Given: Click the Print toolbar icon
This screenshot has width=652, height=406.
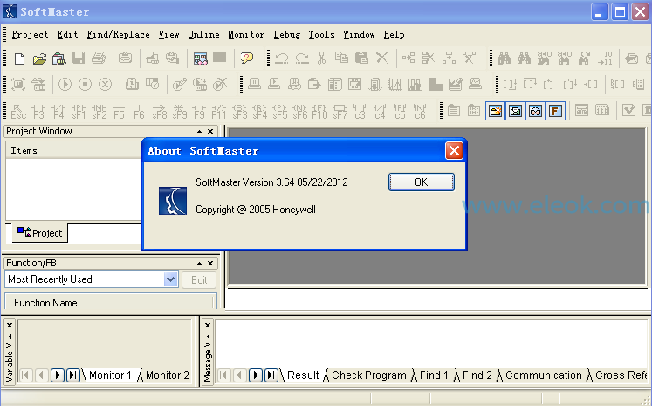Looking at the screenshot, I should (99, 58).
